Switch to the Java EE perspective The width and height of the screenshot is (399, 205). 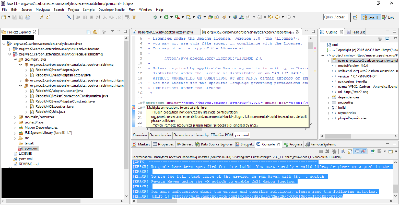[x=371, y=18]
